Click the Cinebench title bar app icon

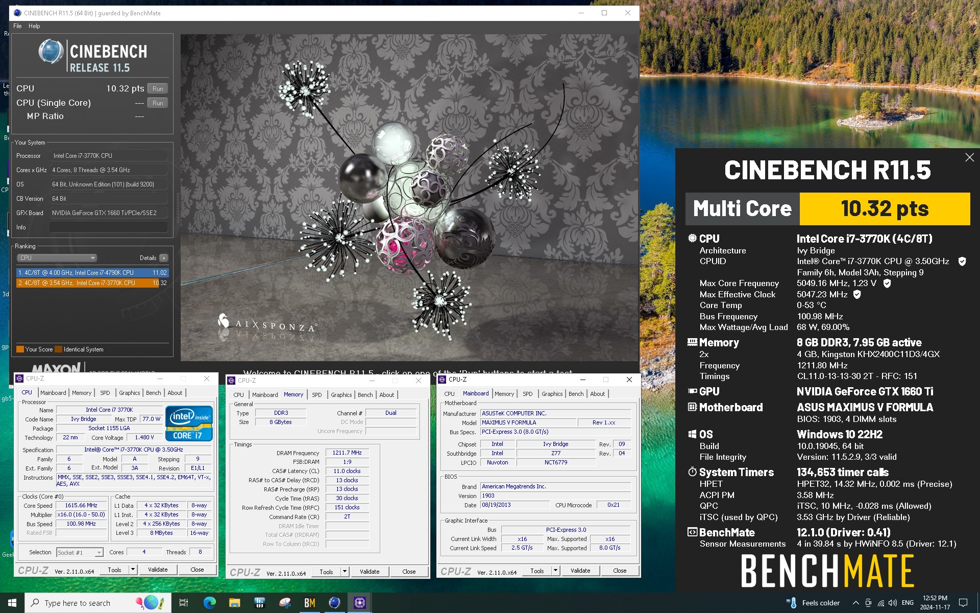[x=17, y=13]
